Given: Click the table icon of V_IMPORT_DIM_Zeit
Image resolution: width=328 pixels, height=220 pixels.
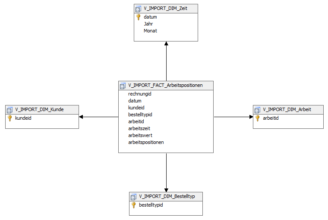Looking at the screenshot, I should pyautogui.click(x=138, y=9).
